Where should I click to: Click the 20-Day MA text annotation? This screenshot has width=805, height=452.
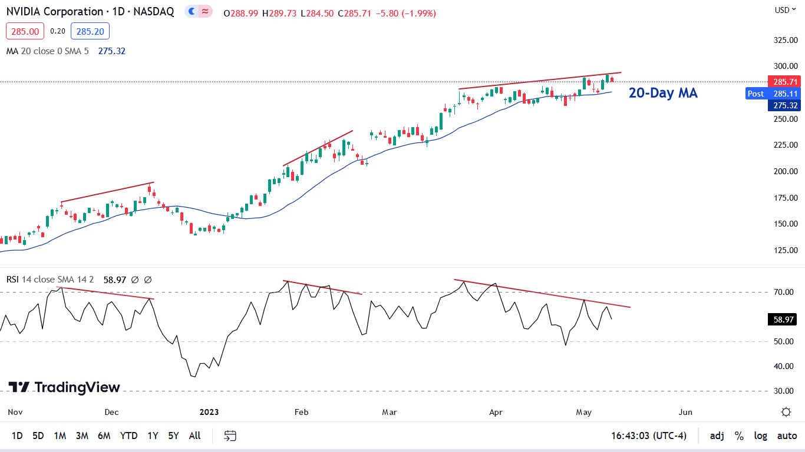(x=663, y=93)
